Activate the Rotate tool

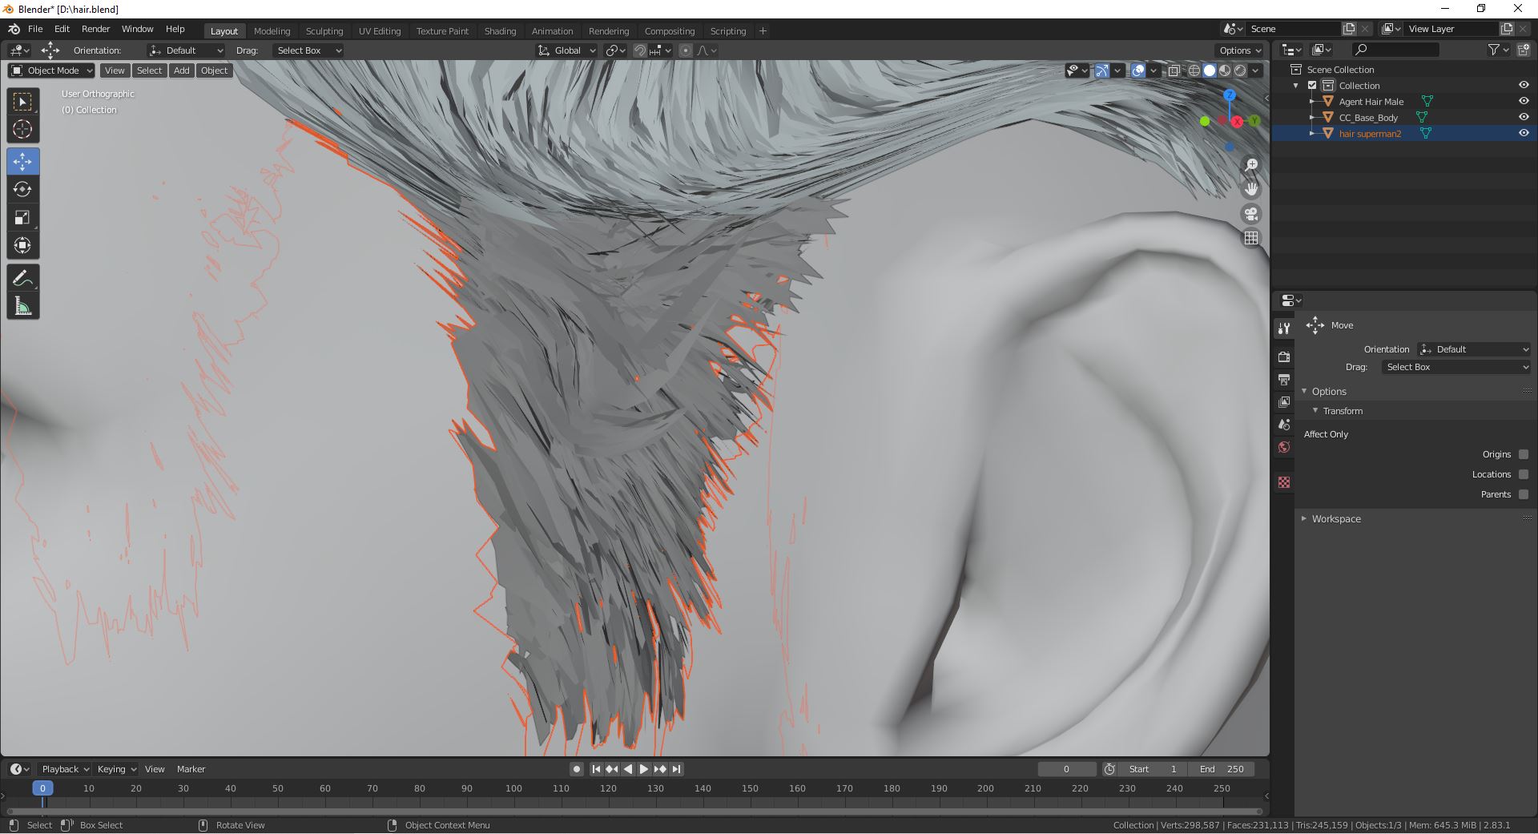(x=22, y=190)
